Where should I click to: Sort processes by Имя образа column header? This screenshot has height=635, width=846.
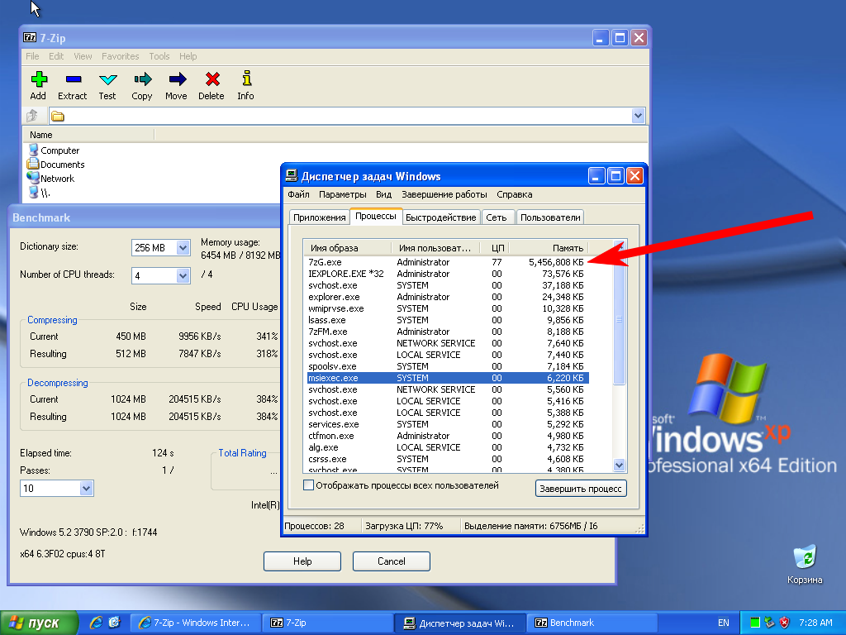[348, 248]
